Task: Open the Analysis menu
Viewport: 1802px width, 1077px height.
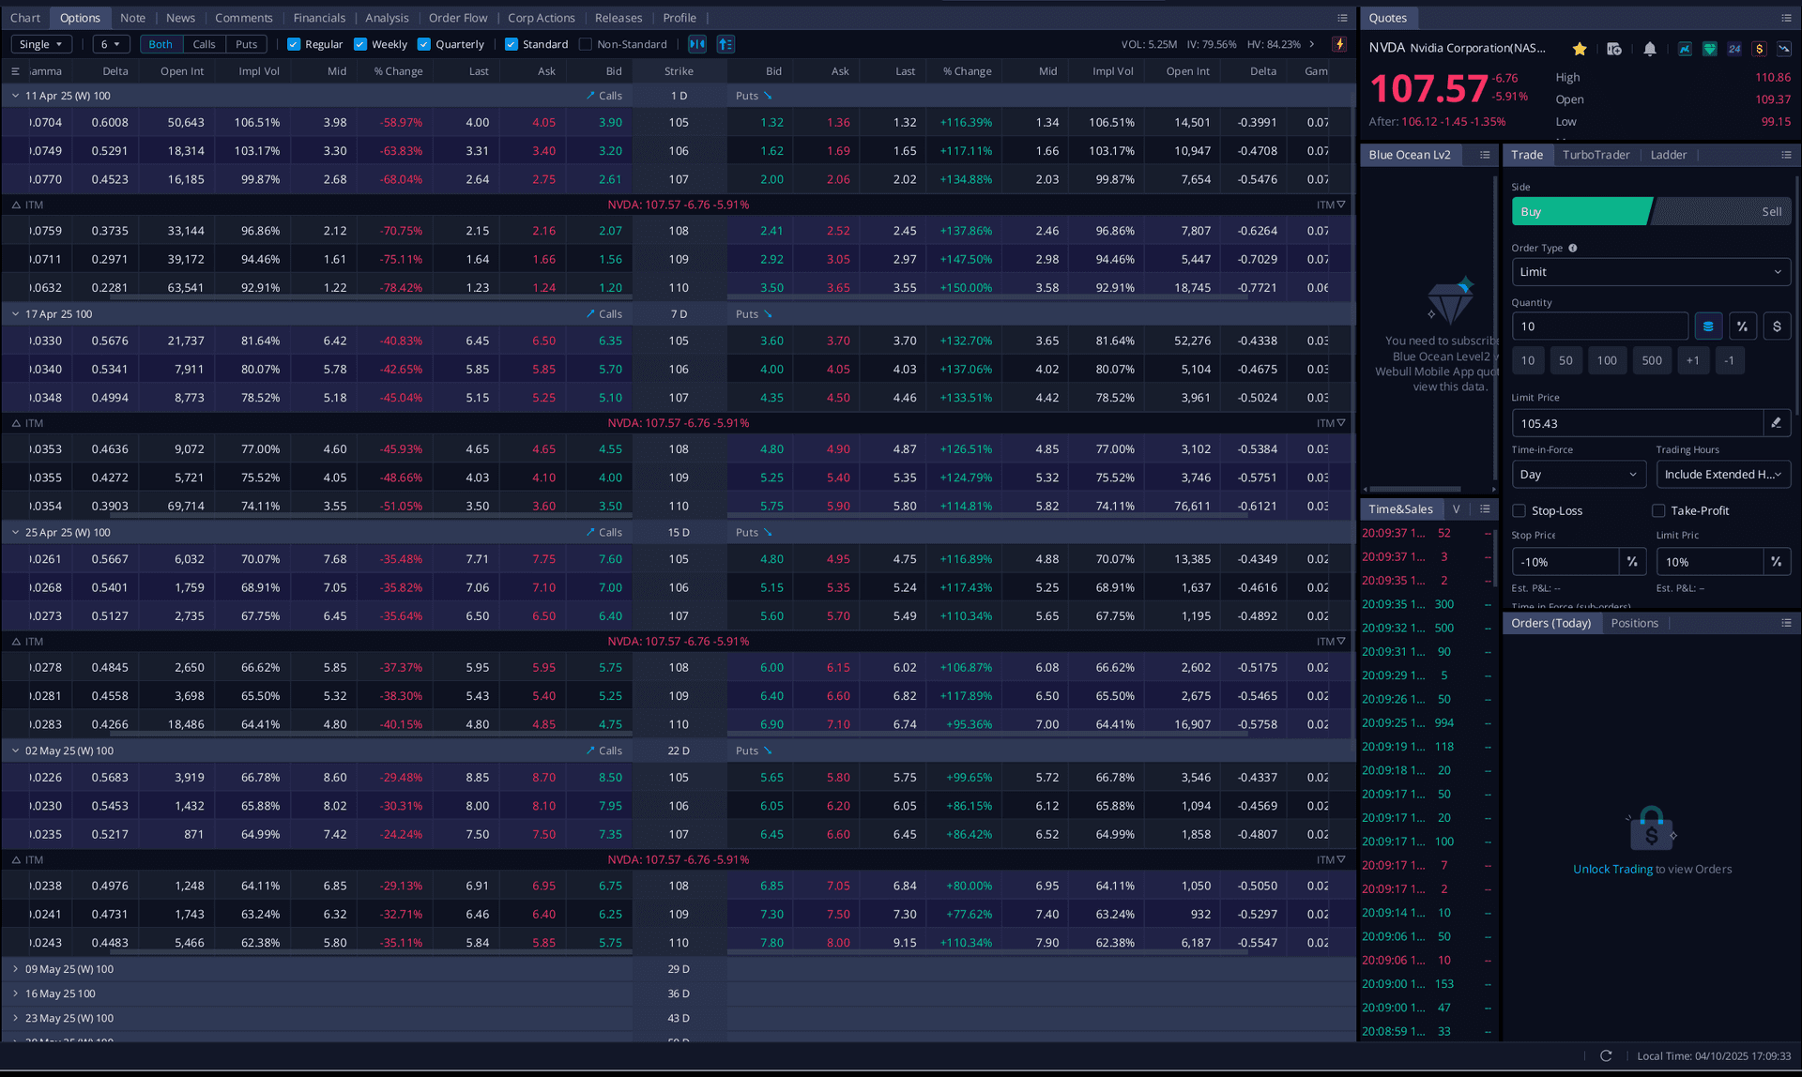Action: click(387, 17)
